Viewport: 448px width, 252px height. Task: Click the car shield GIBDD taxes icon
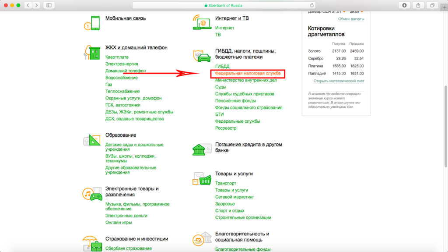pyautogui.click(x=202, y=56)
